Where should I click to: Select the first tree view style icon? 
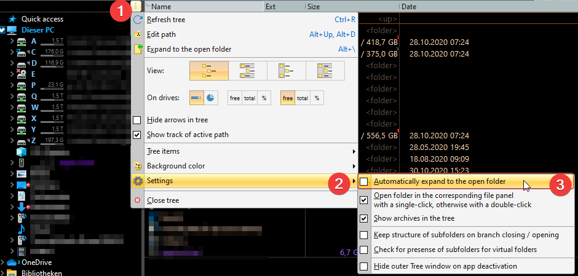(208, 71)
